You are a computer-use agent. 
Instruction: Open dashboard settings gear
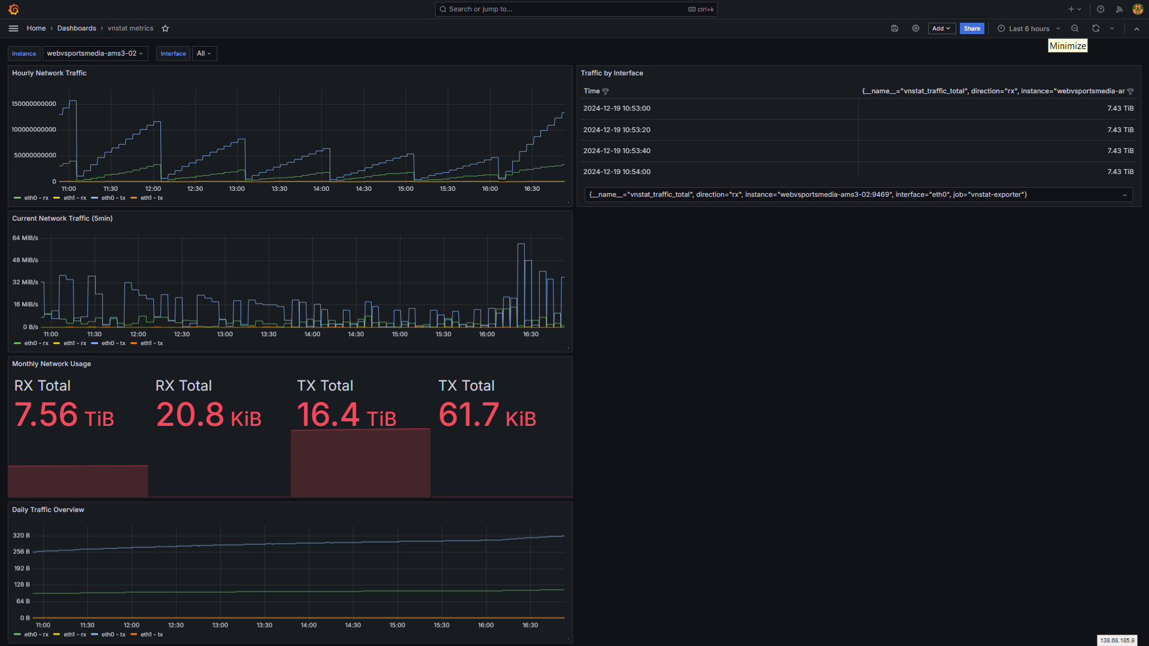(x=916, y=28)
